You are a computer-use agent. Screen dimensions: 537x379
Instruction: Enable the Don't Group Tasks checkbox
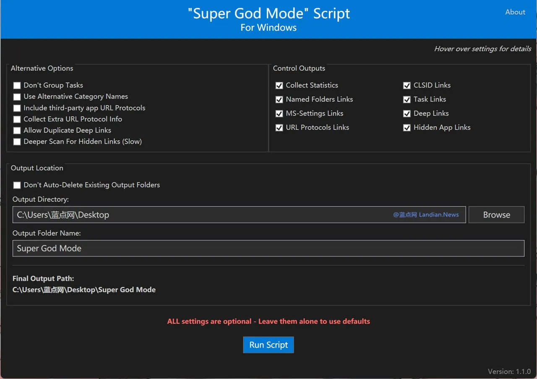[x=17, y=86]
